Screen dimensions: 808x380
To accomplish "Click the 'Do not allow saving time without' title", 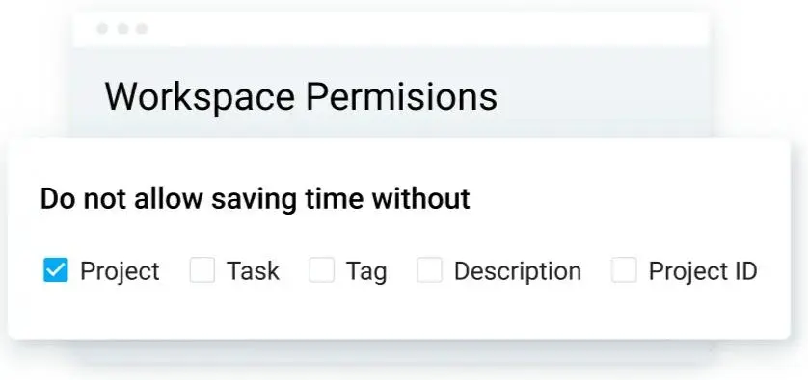I will click(x=256, y=198).
